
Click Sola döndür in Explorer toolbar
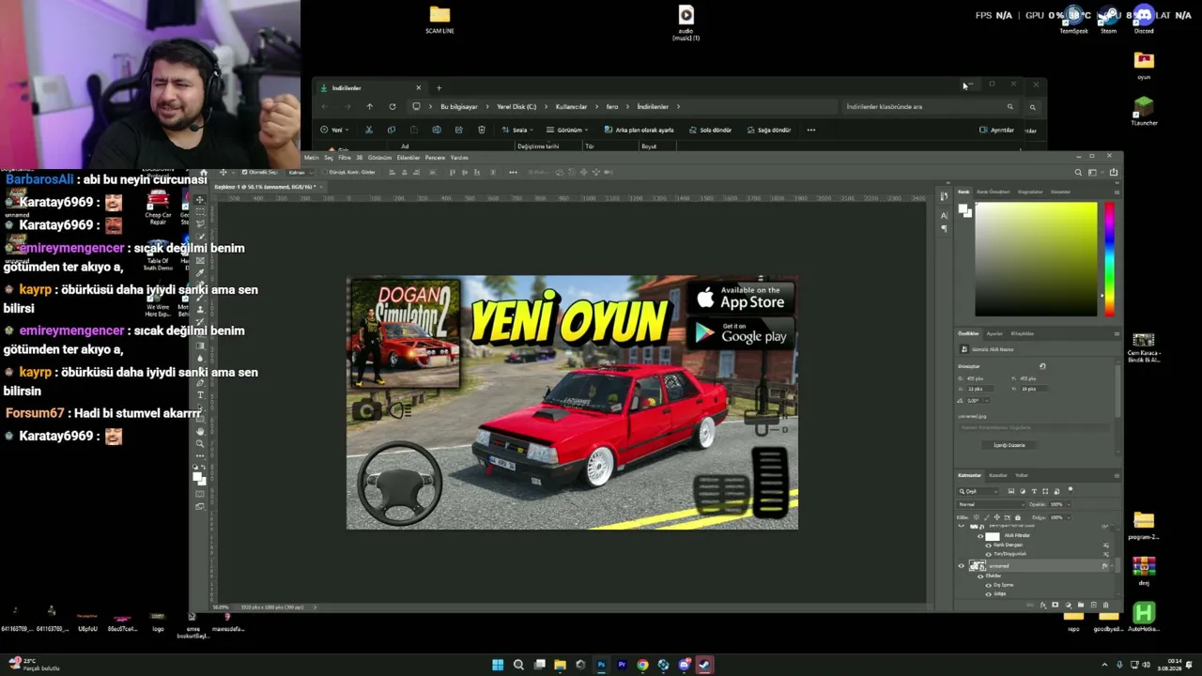pyautogui.click(x=711, y=130)
